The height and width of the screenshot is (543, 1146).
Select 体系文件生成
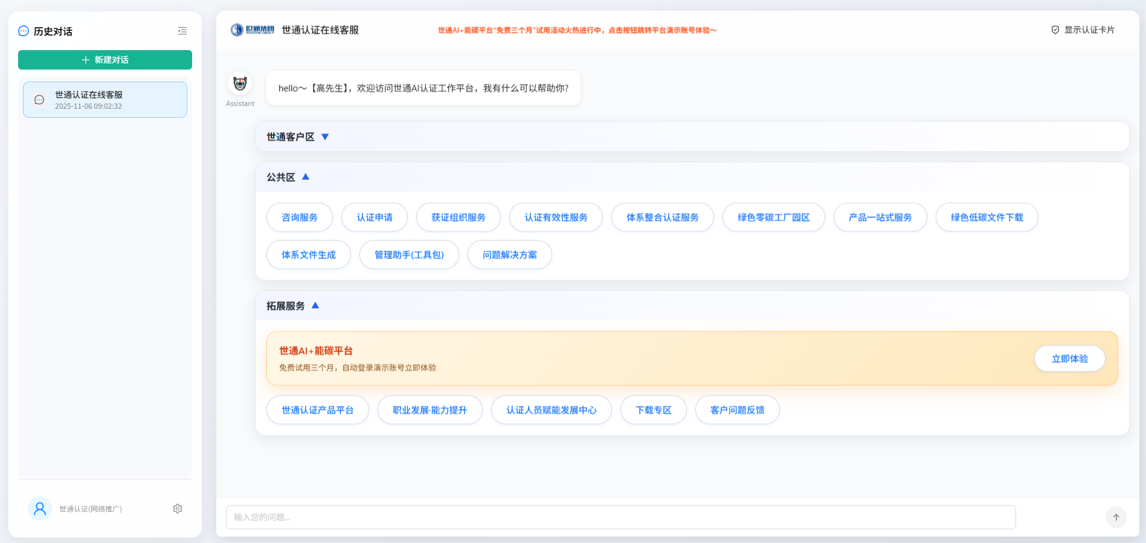309,255
